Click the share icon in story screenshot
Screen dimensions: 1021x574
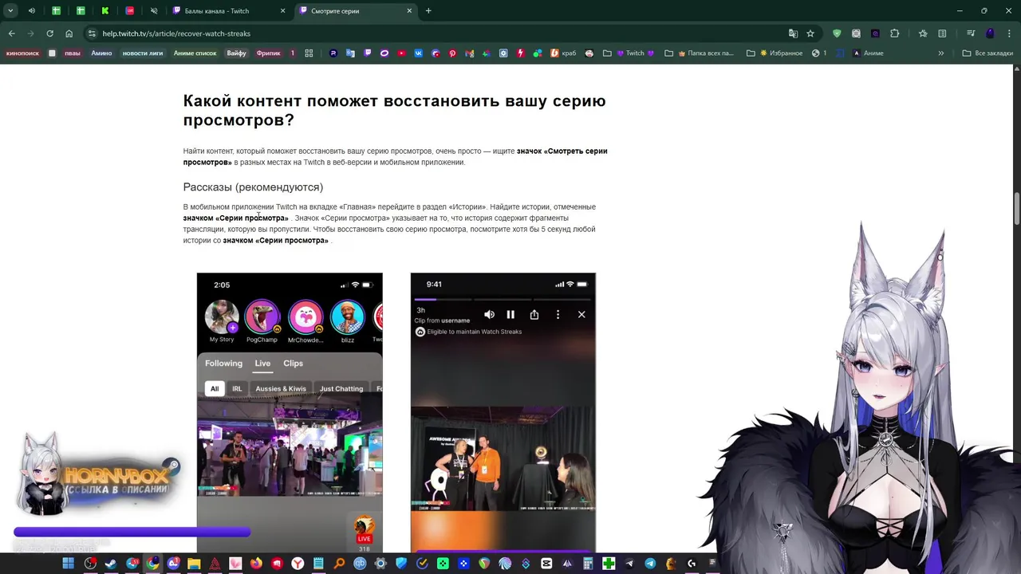pyautogui.click(x=534, y=315)
